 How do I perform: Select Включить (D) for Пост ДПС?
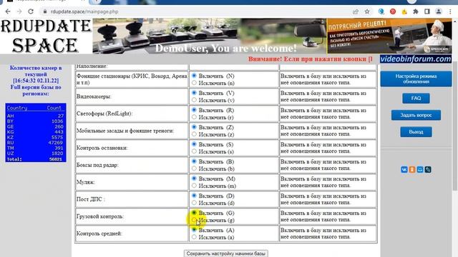click(x=194, y=196)
